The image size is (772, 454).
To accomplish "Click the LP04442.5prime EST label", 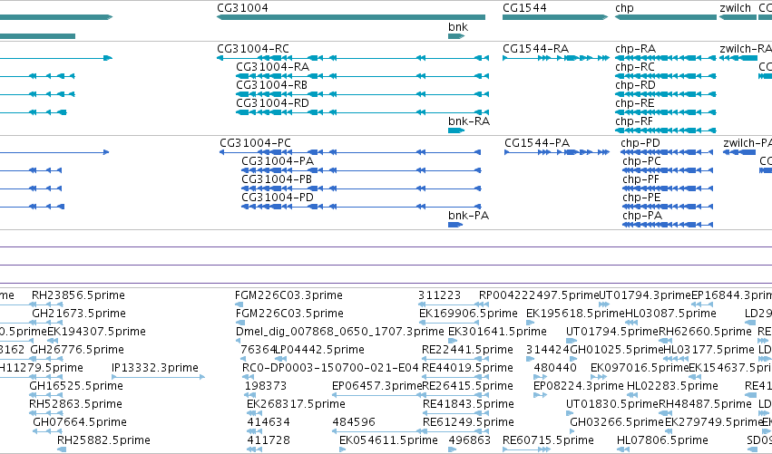I will 319,350.
